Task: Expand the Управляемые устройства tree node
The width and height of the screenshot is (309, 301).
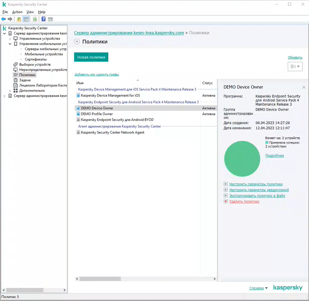Action: pyautogui.click(x=10, y=39)
